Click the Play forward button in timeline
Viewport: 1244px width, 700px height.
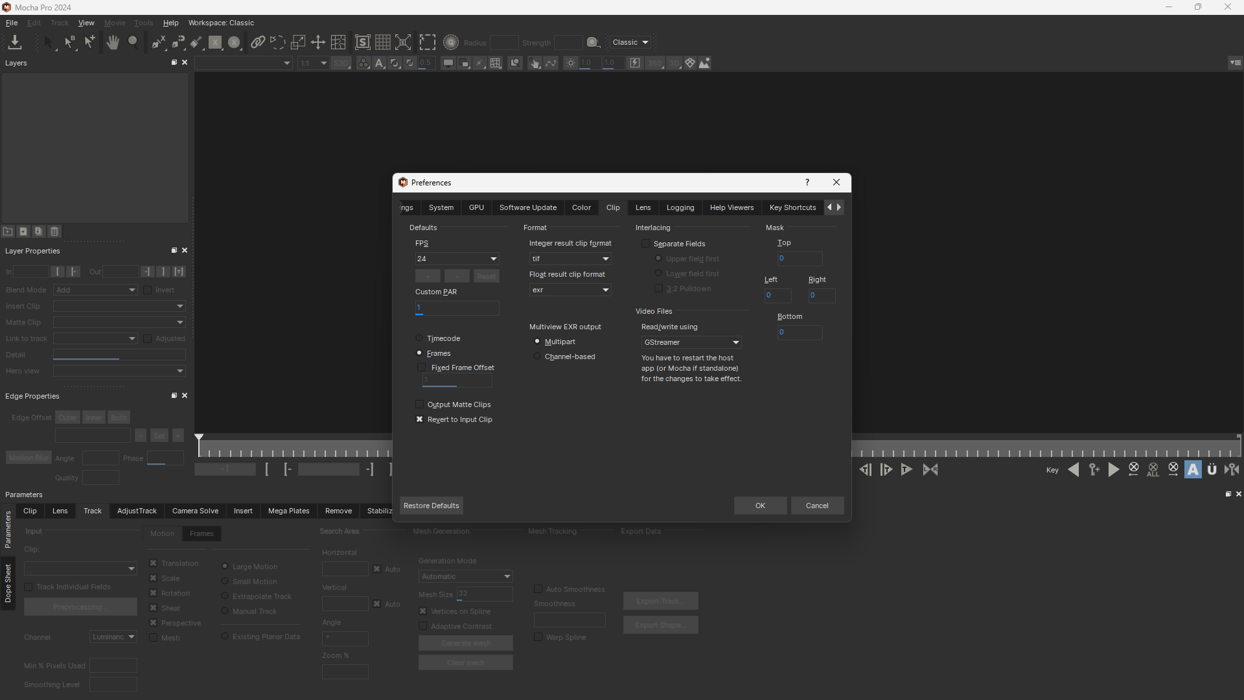pyautogui.click(x=1113, y=470)
